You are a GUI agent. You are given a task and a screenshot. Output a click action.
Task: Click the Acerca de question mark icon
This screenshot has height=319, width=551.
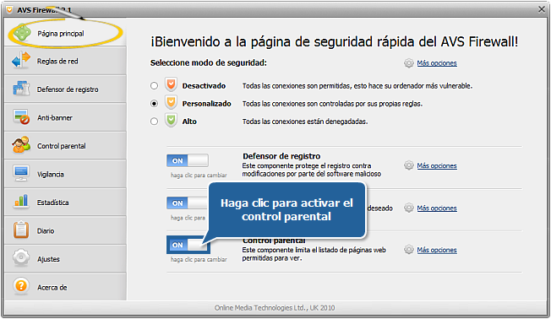point(21,286)
